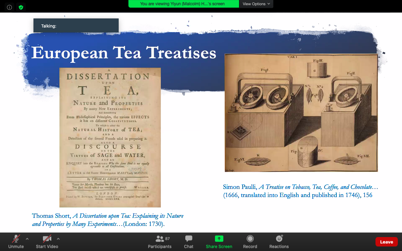Click the screen-viewing notification banner
The image size is (402, 251).
[184, 4]
